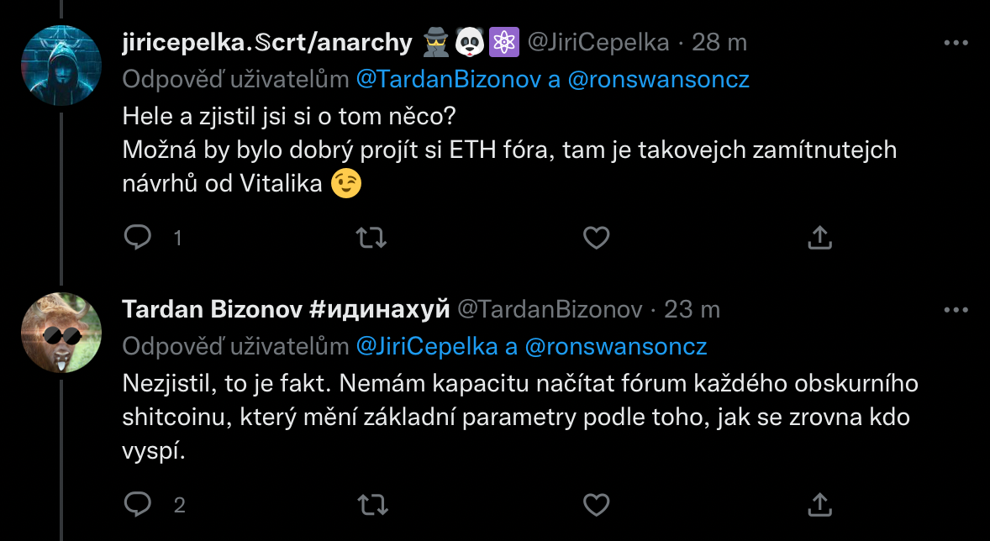990x541 pixels.
Task: Click the first @ronswansoncz mention link
Action: pyautogui.click(x=658, y=80)
